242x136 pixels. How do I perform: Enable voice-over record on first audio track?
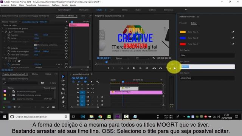(x=102, y=97)
